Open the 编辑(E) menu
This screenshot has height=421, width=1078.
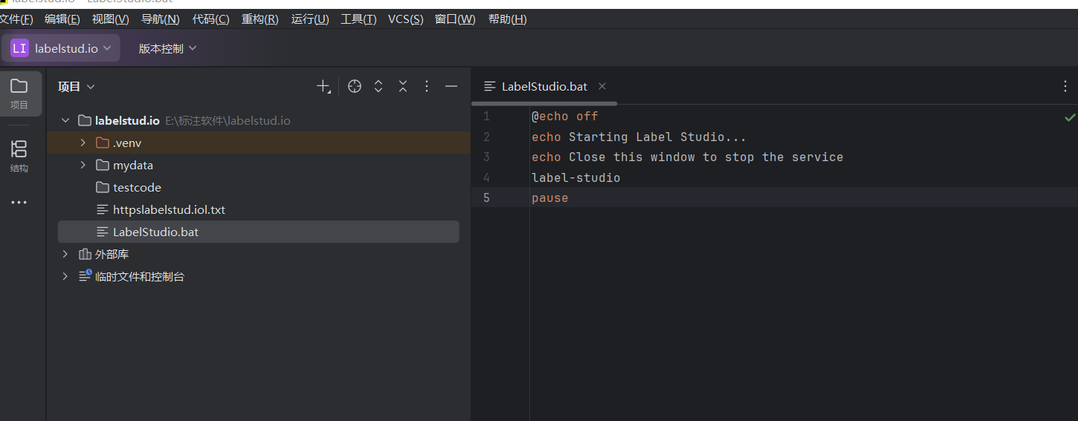pyautogui.click(x=62, y=19)
